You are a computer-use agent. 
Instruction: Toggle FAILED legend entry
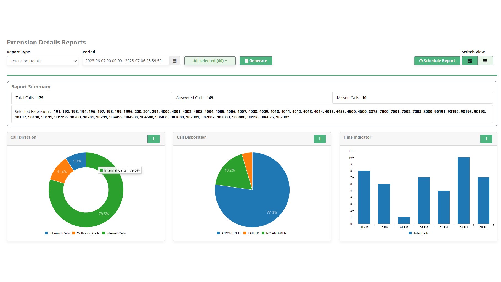pos(251,233)
